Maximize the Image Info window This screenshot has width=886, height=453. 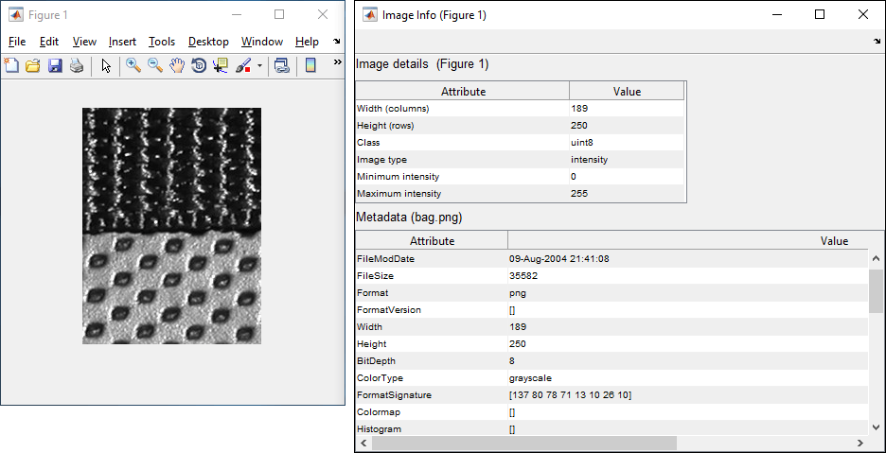[x=820, y=15]
